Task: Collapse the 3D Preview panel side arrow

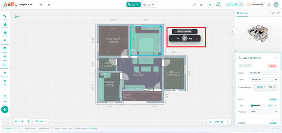Action: point(233,31)
